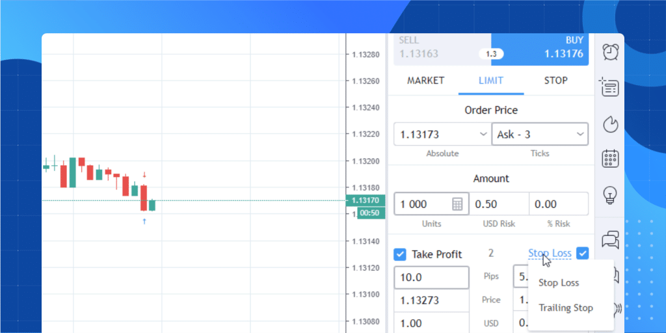Switch to the LIMIT order tab
Screen dimensions: 666x333
[491, 81]
